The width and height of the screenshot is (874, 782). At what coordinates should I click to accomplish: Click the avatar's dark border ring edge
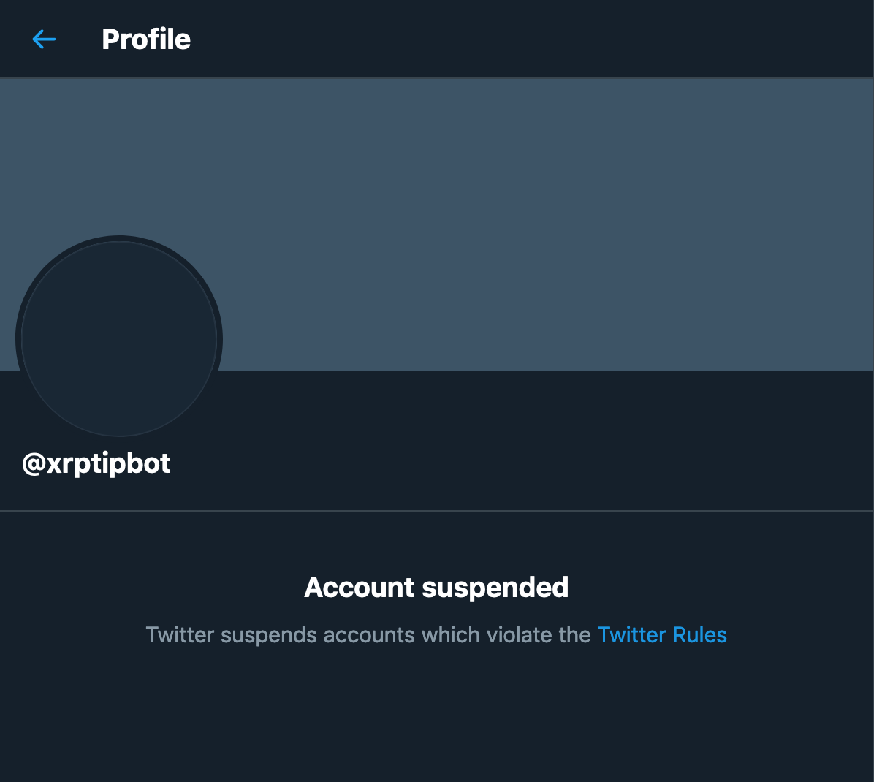point(18,339)
